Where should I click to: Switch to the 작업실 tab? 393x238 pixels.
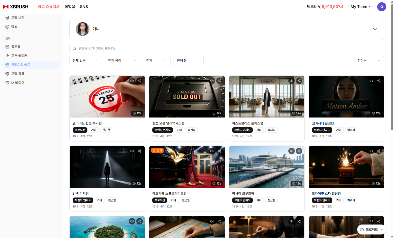click(70, 7)
